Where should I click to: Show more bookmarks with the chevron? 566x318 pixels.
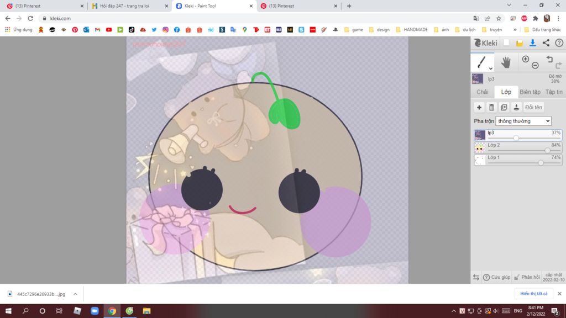click(515, 30)
